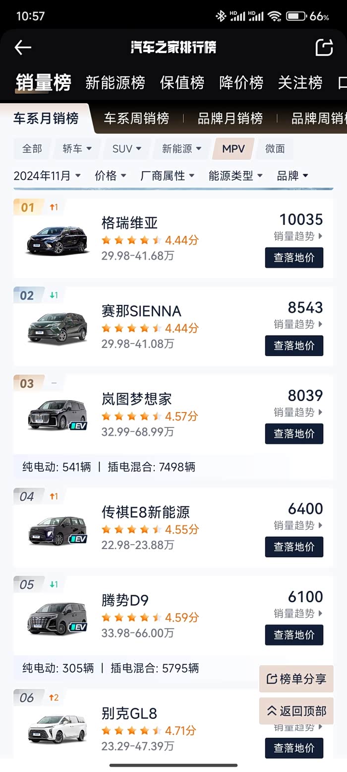347x772 pixels.
Task: Tap the back arrow icon
Action: [x=23, y=48]
